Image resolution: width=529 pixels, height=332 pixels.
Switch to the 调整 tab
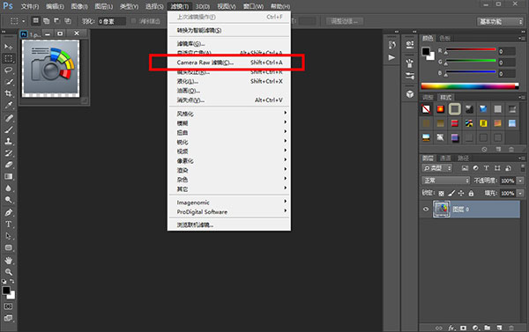click(428, 98)
